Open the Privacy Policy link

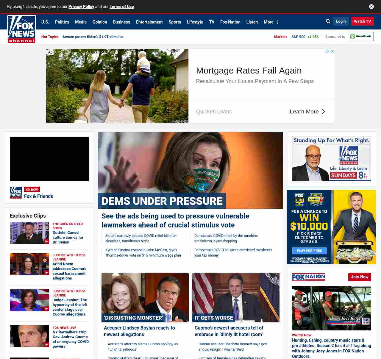[x=81, y=7]
